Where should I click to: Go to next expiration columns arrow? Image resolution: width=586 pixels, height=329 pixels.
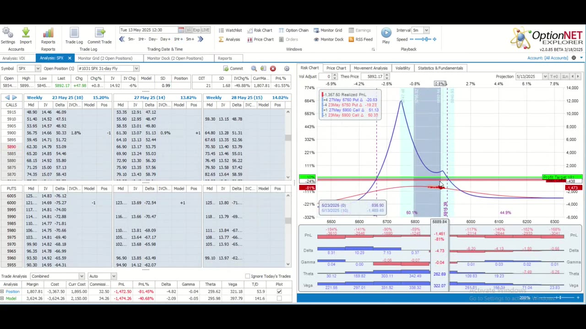(15, 98)
